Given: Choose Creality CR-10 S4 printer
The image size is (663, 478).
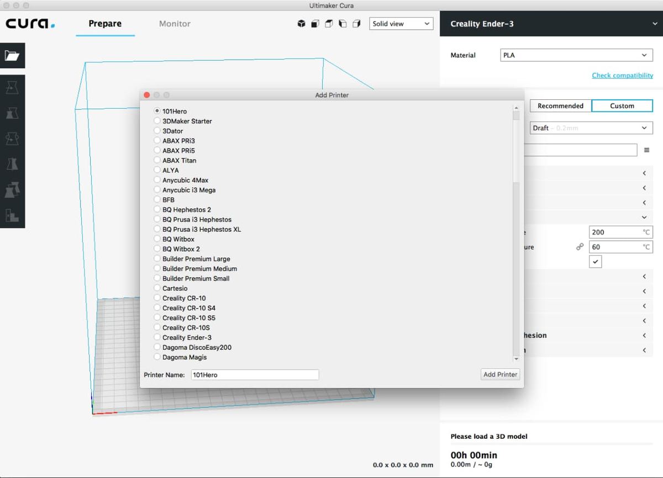Looking at the screenshot, I should [x=185, y=308].
